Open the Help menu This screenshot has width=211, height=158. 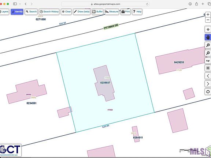[137, 12]
